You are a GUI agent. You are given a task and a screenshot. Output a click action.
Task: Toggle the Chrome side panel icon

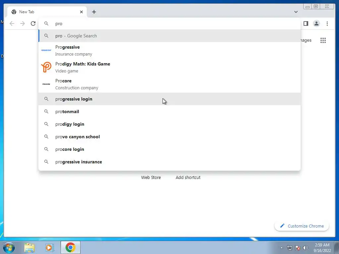(x=306, y=23)
